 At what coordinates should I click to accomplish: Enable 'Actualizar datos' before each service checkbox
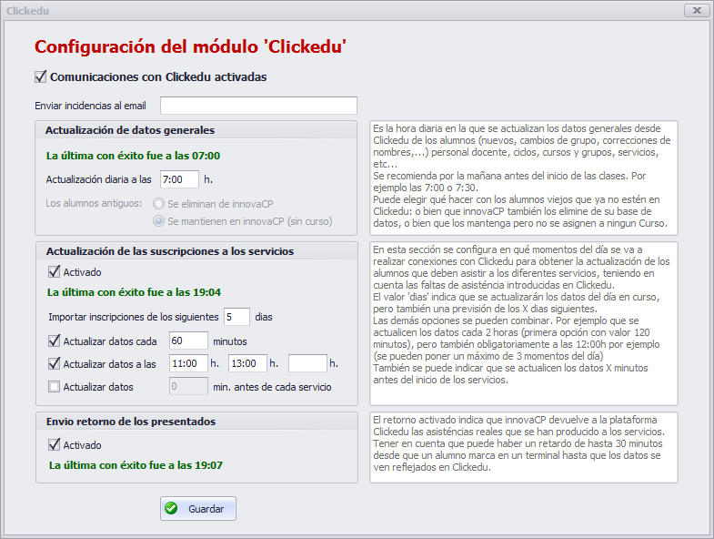click(x=55, y=387)
